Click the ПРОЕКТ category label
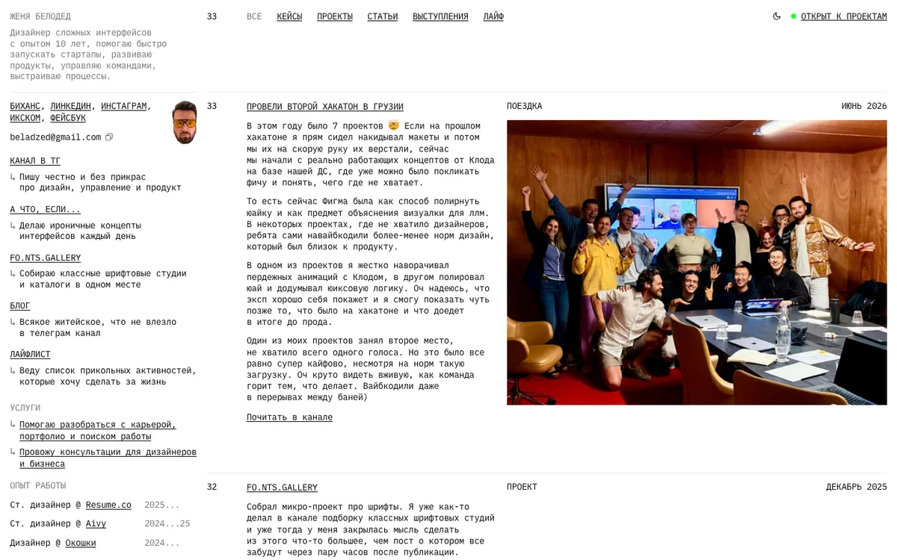Viewport: 897px width, 560px height. pos(522,487)
